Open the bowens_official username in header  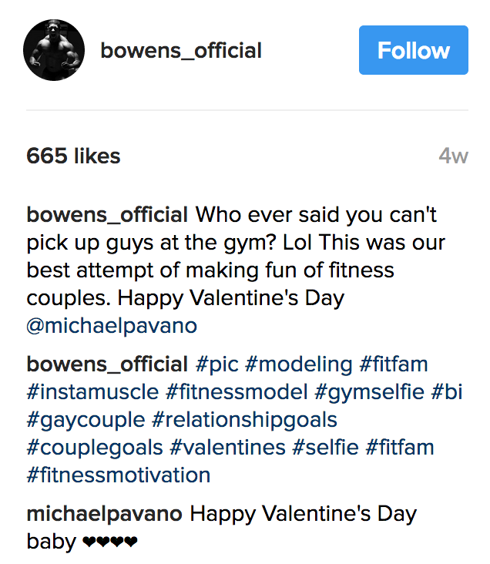coord(181,51)
